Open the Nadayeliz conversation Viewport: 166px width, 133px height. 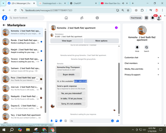[22, 98]
